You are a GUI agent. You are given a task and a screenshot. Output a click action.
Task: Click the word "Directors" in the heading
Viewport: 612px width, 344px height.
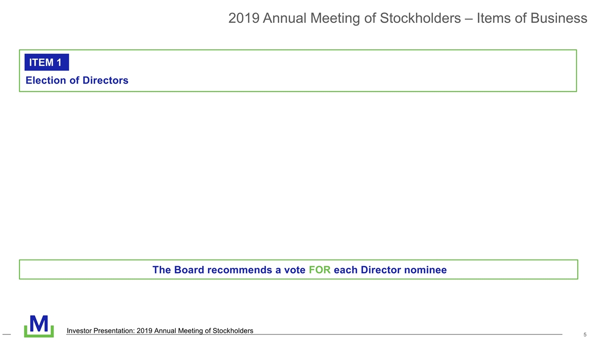click(x=105, y=80)
